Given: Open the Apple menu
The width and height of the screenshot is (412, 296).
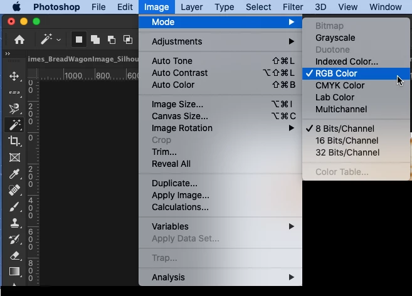Looking at the screenshot, I should coord(16,6).
